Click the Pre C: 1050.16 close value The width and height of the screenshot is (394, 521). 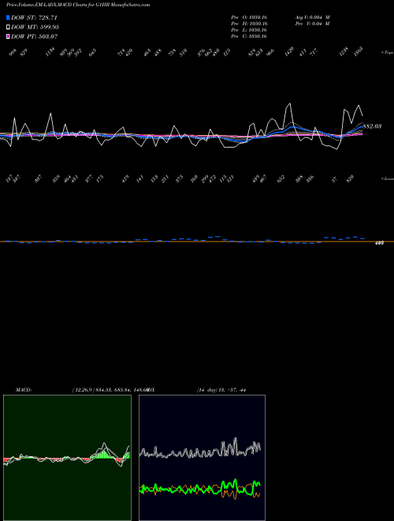(x=249, y=36)
